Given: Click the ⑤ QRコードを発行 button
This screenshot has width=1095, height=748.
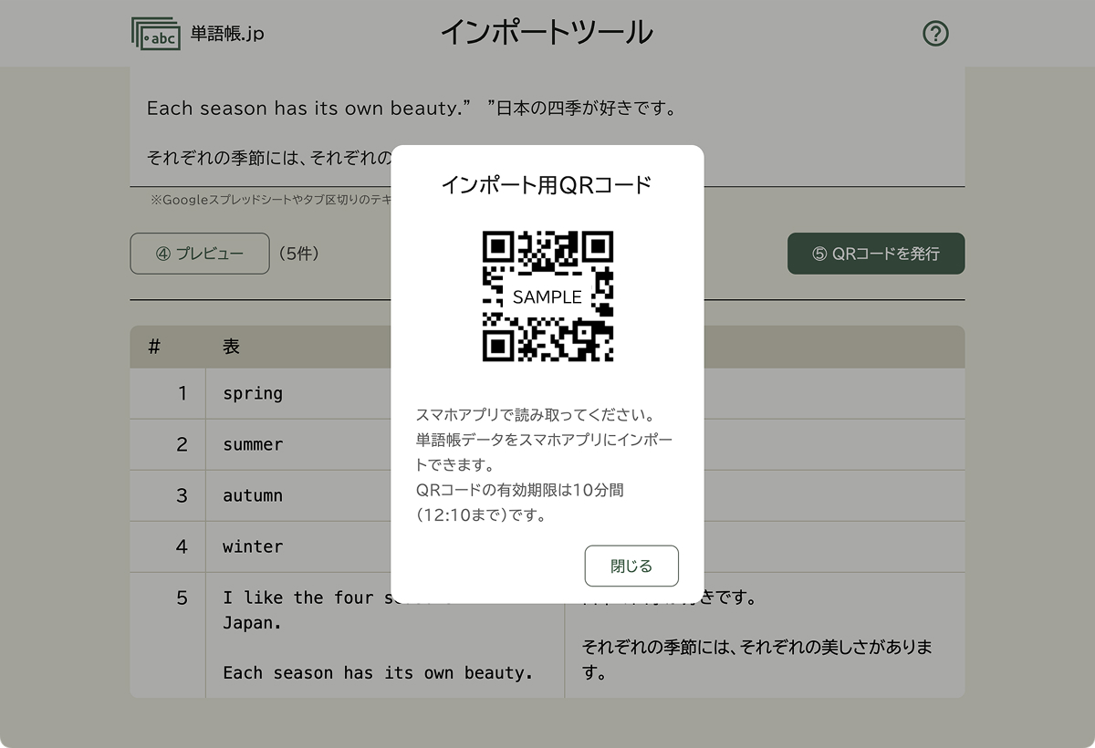Looking at the screenshot, I should [x=875, y=254].
